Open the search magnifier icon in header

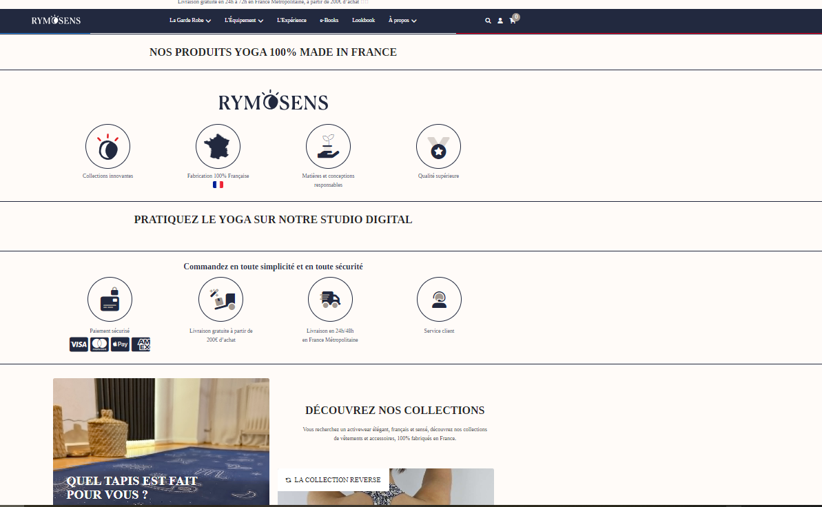[x=488, y=21]
